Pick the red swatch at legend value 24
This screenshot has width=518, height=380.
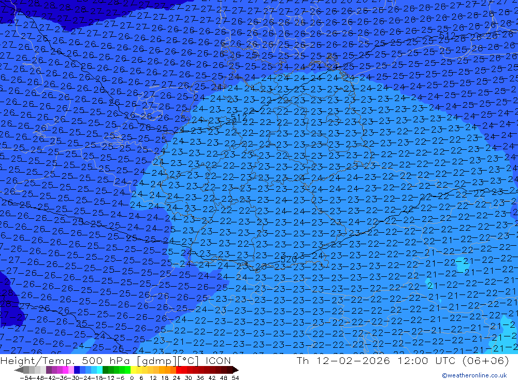click(179, 370)
